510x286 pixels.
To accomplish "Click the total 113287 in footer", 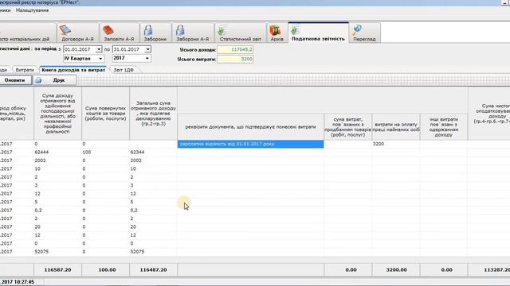I will pos(488,270).
